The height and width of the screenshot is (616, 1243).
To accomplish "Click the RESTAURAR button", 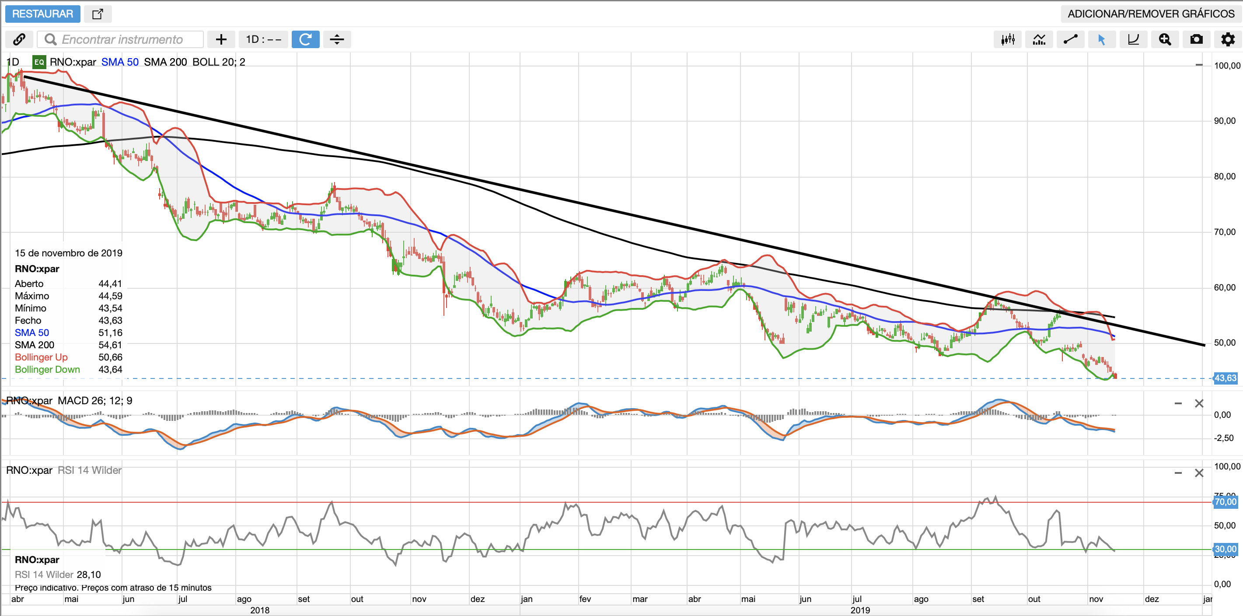I will click(42, 14).
